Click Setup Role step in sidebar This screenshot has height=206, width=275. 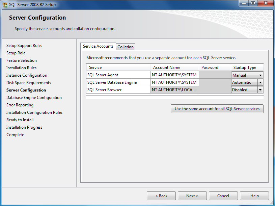point(16,53)
